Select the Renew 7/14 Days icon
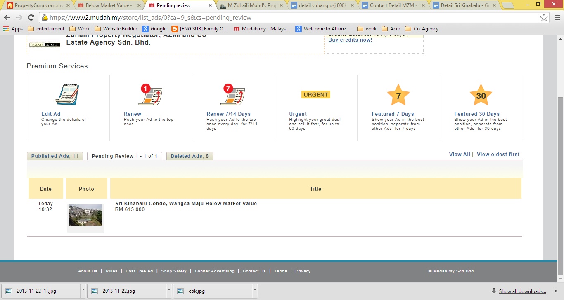 point(233,95)
